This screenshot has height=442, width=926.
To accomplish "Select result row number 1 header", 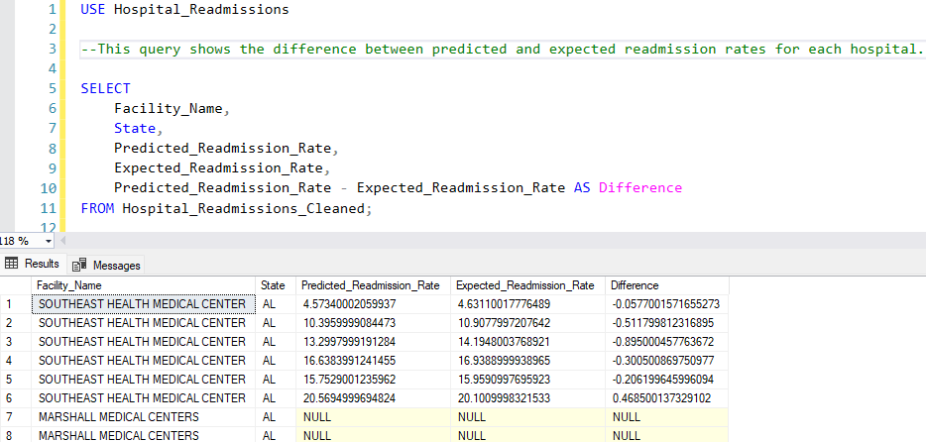I will [15, 304].
